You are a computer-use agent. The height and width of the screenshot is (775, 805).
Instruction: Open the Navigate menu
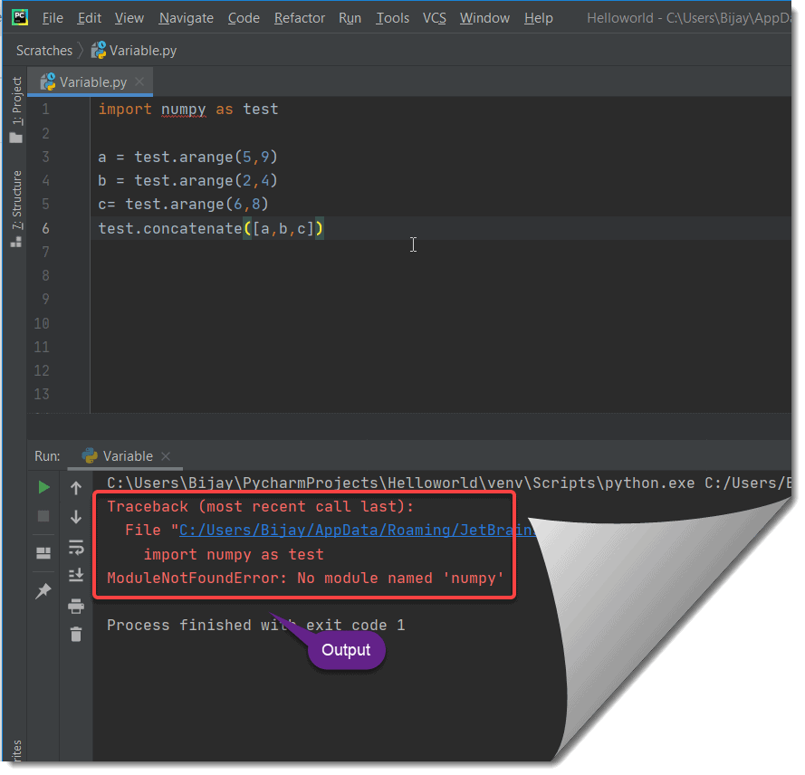coord(186,18)
